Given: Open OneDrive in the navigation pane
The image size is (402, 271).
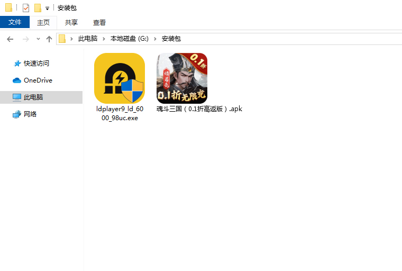Looking at the screenshot, I should click(38, 80).
